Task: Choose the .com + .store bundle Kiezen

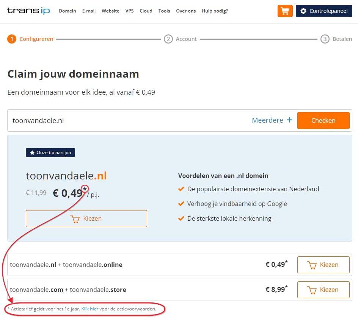Action: [x=323, y=290]
